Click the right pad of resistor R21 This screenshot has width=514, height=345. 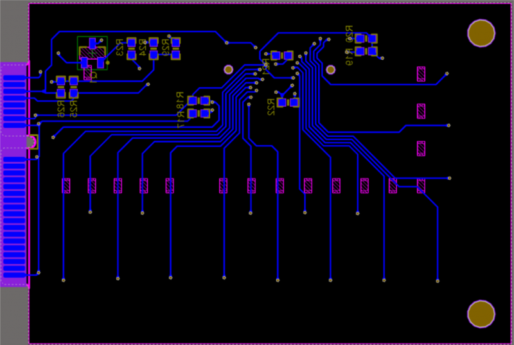(x=288, y=55)
